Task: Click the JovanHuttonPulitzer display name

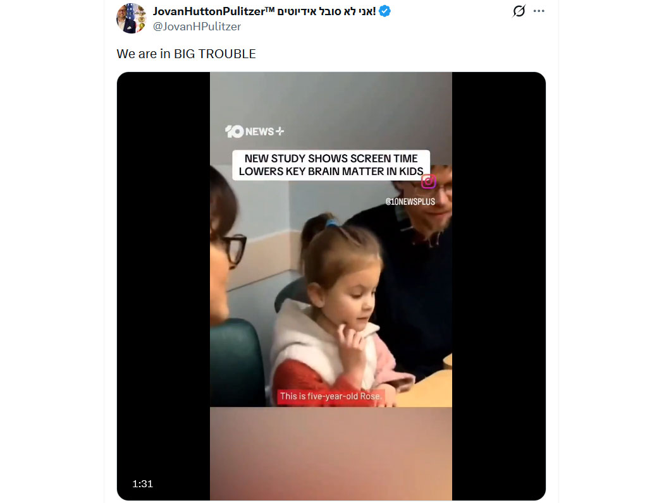Action: pyautogui.click(x=211, y=11)
